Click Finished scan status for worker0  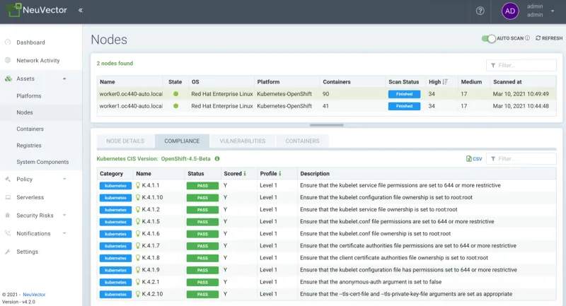point(404,94)
